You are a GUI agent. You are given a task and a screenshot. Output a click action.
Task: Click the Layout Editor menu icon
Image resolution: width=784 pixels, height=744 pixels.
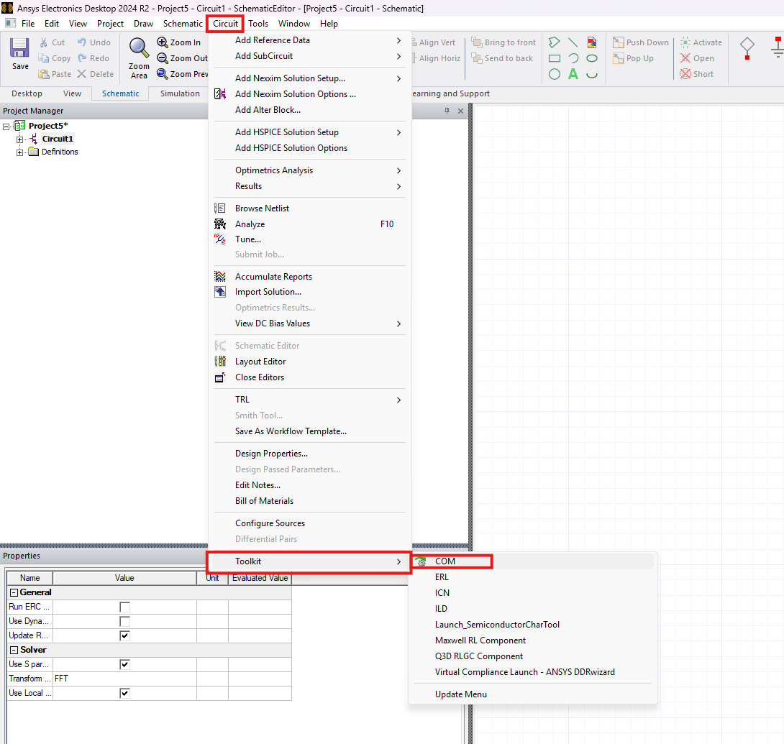tap(221, 362)
